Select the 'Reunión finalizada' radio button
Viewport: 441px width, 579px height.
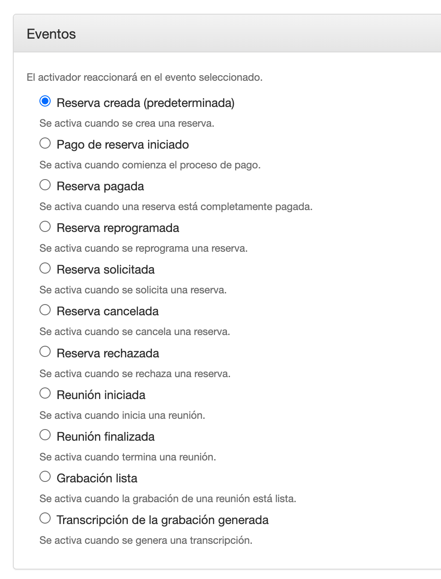pos(45,435)
